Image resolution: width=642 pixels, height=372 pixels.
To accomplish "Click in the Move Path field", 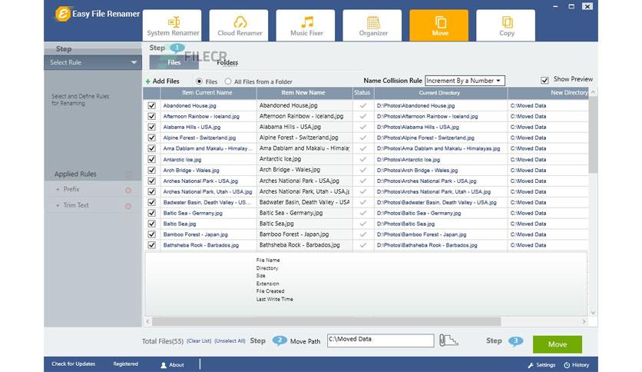I will (x=380, y=340).
